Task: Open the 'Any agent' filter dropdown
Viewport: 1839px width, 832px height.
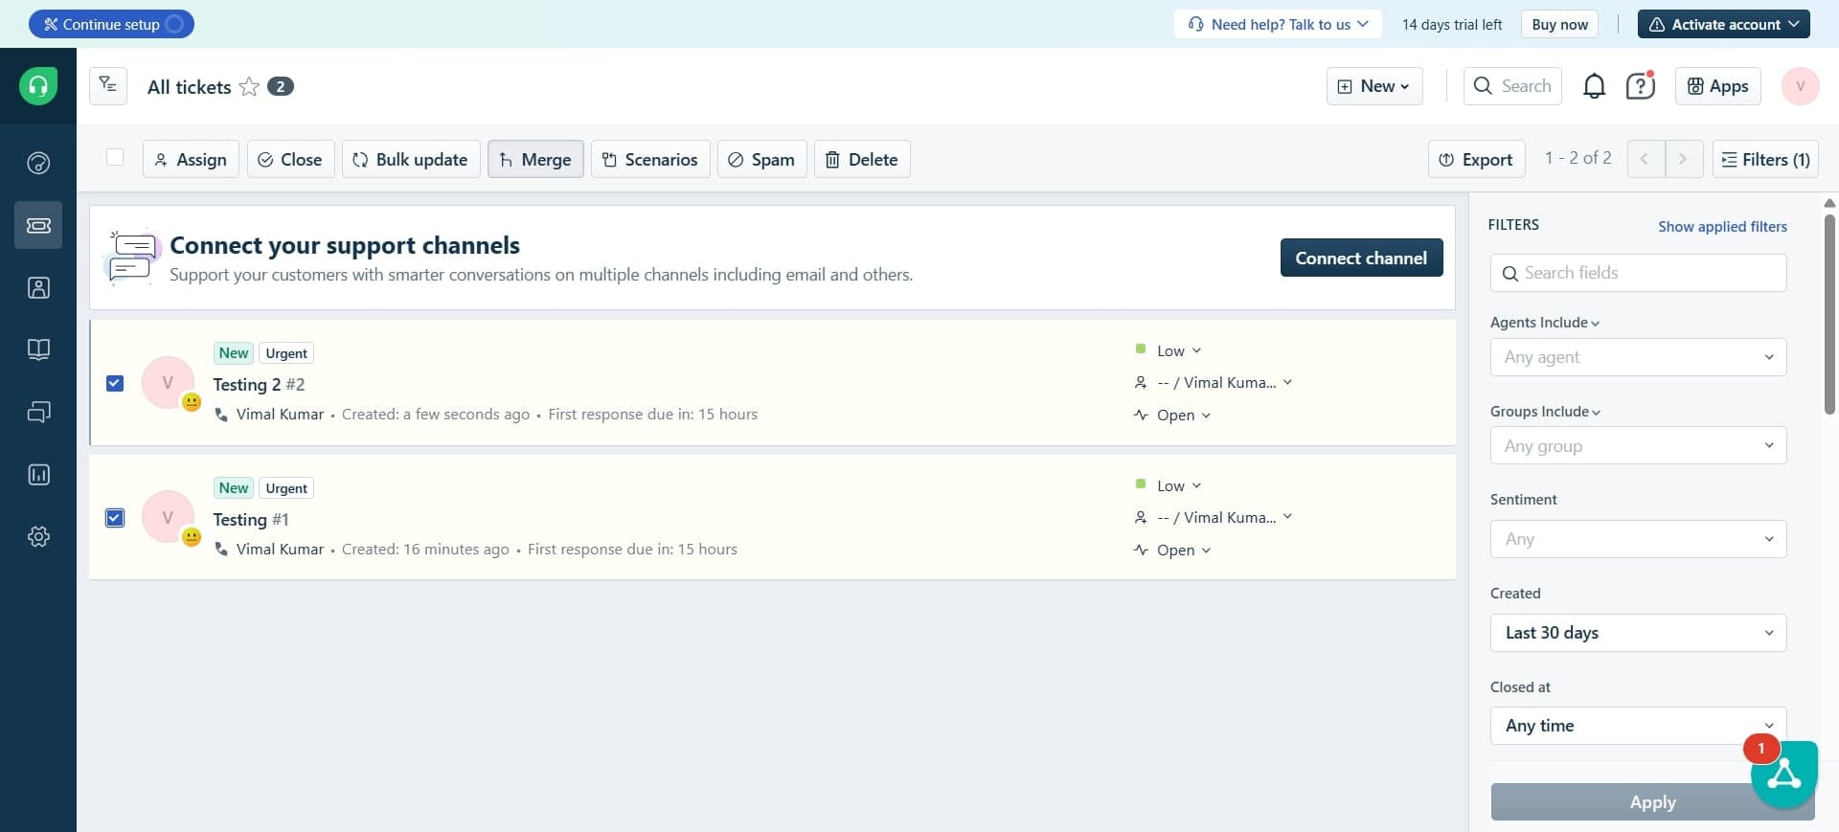Action: 1638,357
